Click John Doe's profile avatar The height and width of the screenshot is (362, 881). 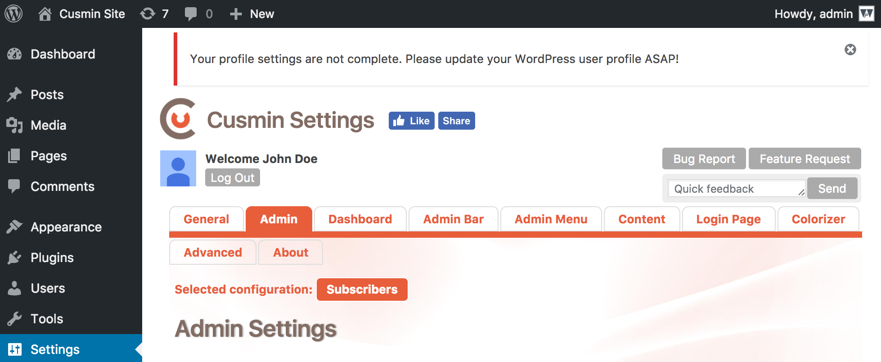(x=178, y=168)
